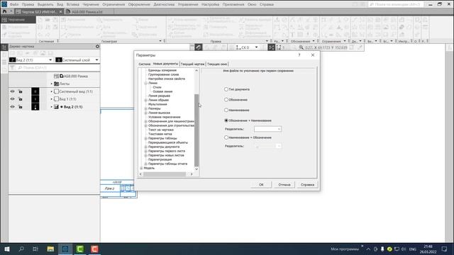454x255 pixels.
Task: Click the drawing tree search field
Action: point(58,68)
